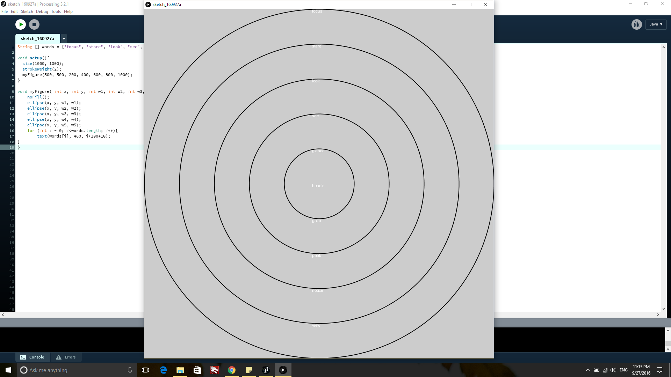The height and width of the screenshot is (377, 671).
Task: Open the Sketch menu
Action: coord(27,12)
